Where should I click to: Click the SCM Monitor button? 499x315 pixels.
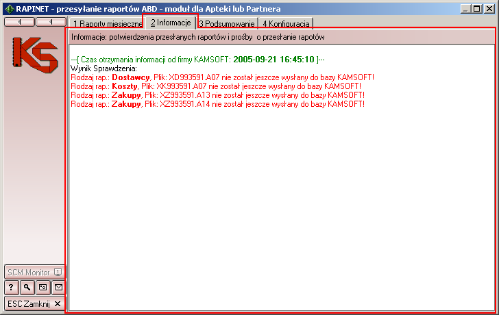[34, 273]
